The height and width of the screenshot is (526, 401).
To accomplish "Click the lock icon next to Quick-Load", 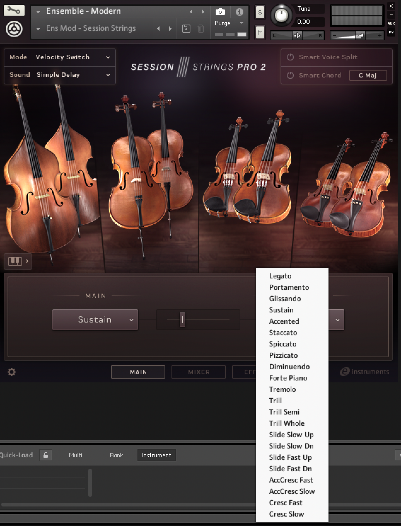I will [46, 455].
